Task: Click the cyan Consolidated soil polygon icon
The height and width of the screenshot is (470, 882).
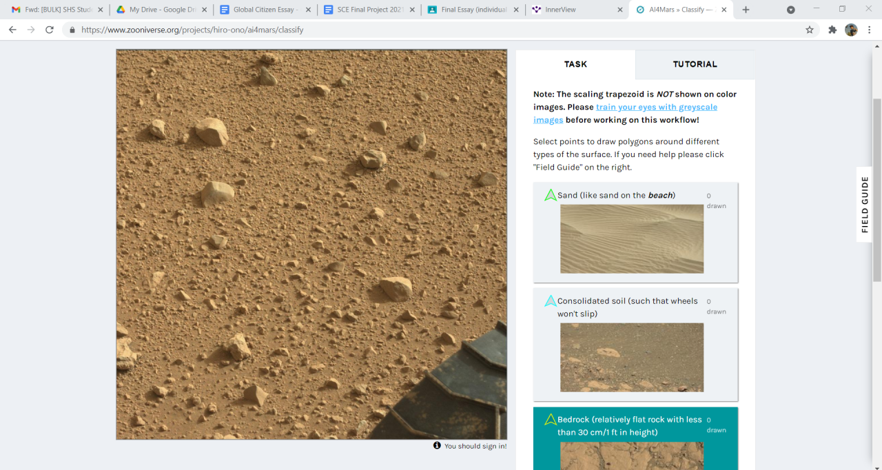Action: pyautogui.click(x=551, y=301)
